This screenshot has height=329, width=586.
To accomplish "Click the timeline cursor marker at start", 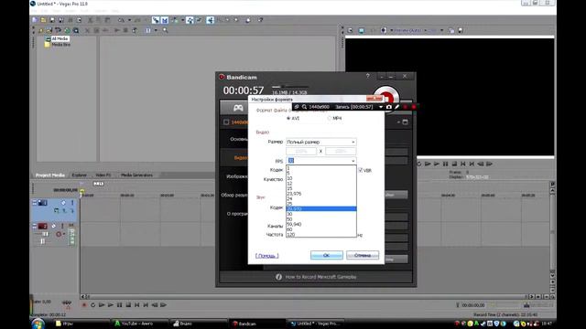I will point(81,192).
